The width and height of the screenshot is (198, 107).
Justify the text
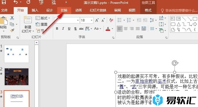coord(138,29)
